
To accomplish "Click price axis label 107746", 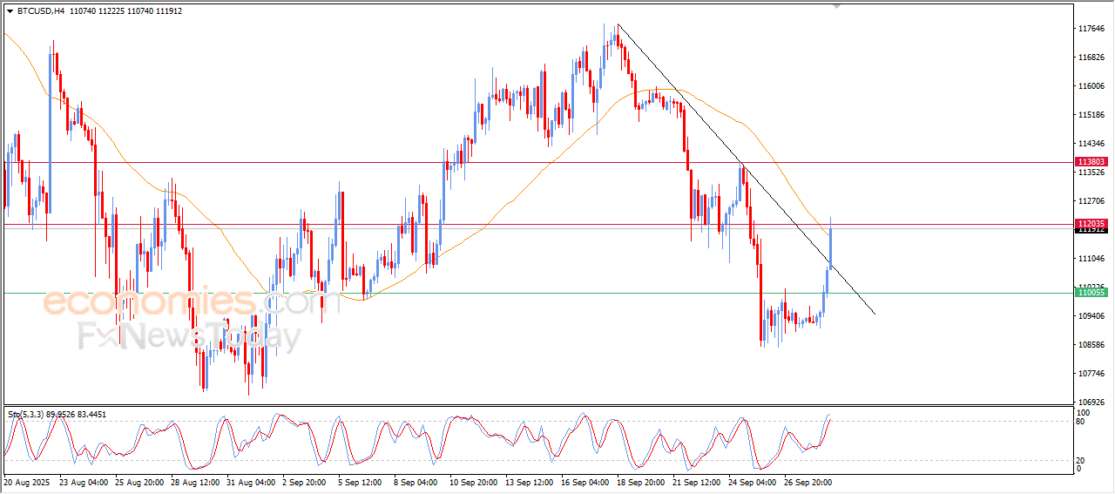I will pos(1091,374).
